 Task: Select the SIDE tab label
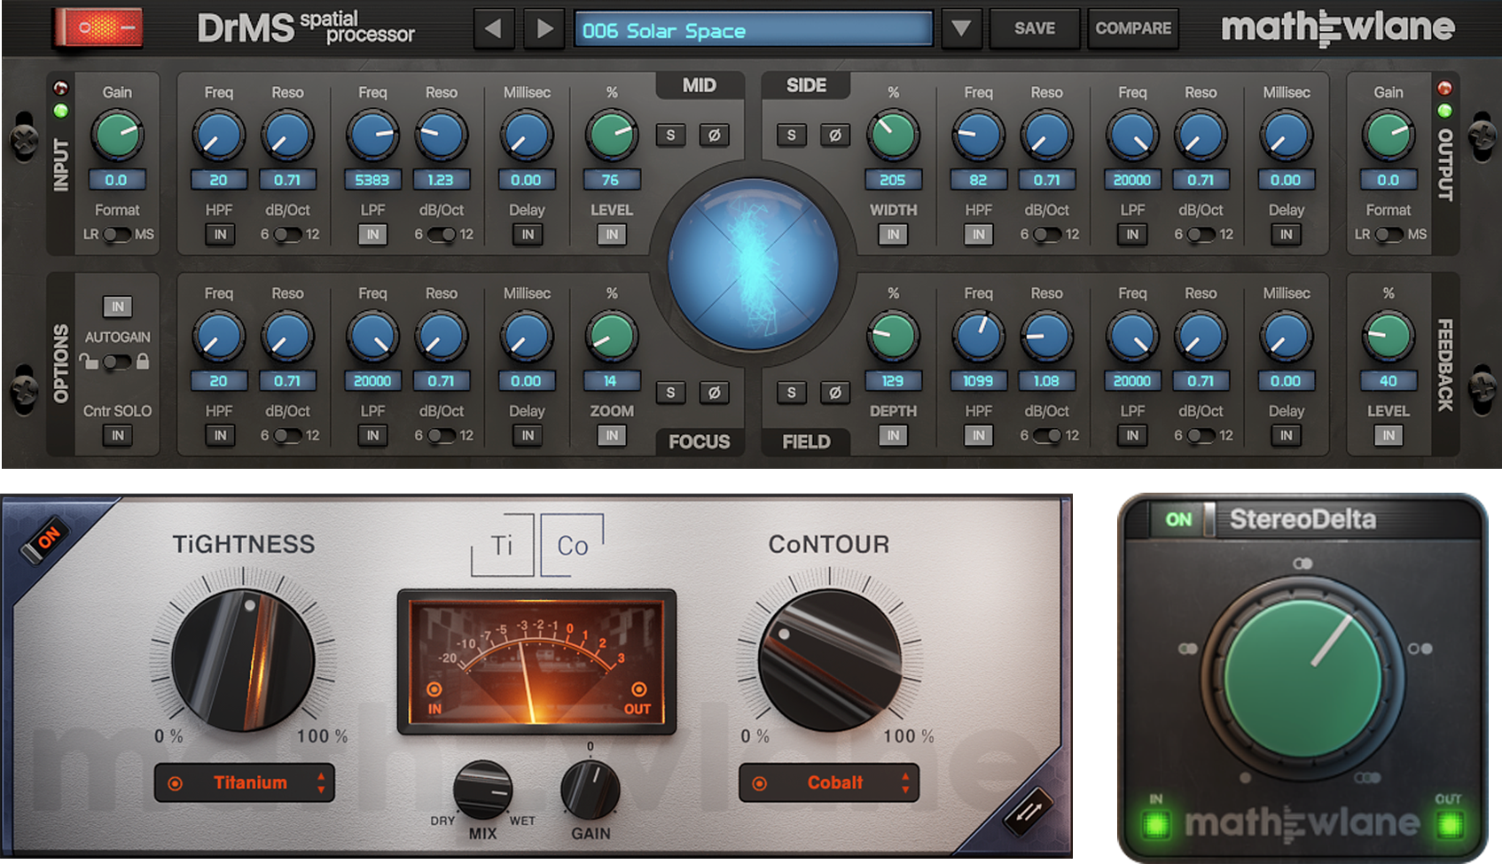coord(806,85)
